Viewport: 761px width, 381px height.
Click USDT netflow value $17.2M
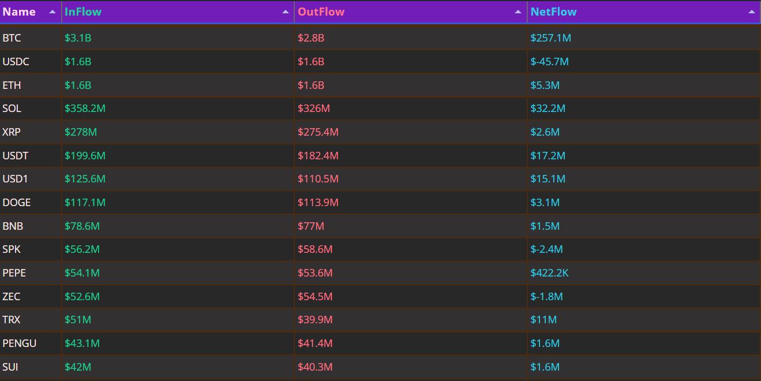tap(548, 156)
